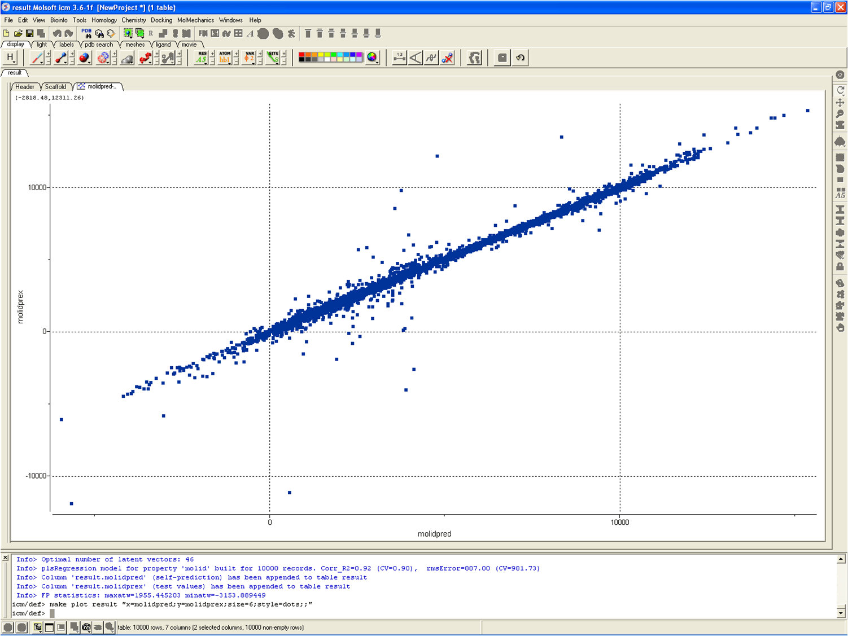
Task: Click the planar angle measurement tool
Action: tap(416, 58)
